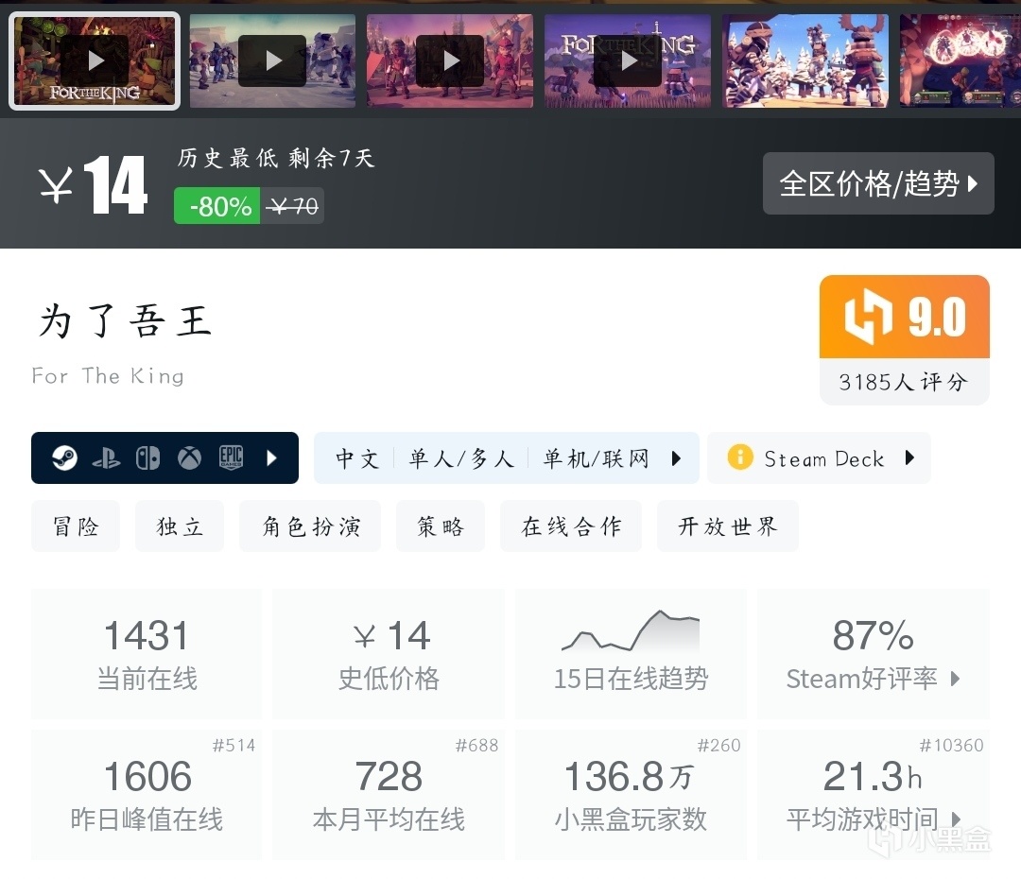
Task: Open 全区价格/趋势 price trends
Action: coord(878,183)
